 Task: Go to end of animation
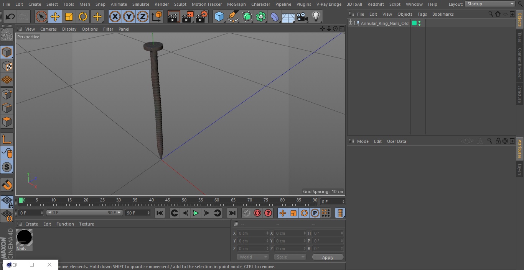(x=232, y=213)
